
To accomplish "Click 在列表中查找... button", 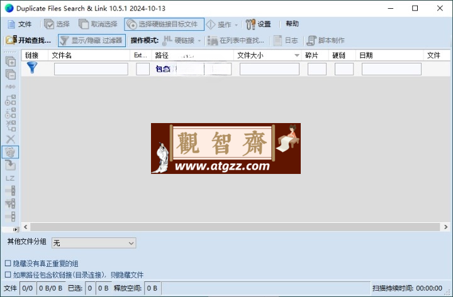I will pyautogui.click(x=236, y=40).
